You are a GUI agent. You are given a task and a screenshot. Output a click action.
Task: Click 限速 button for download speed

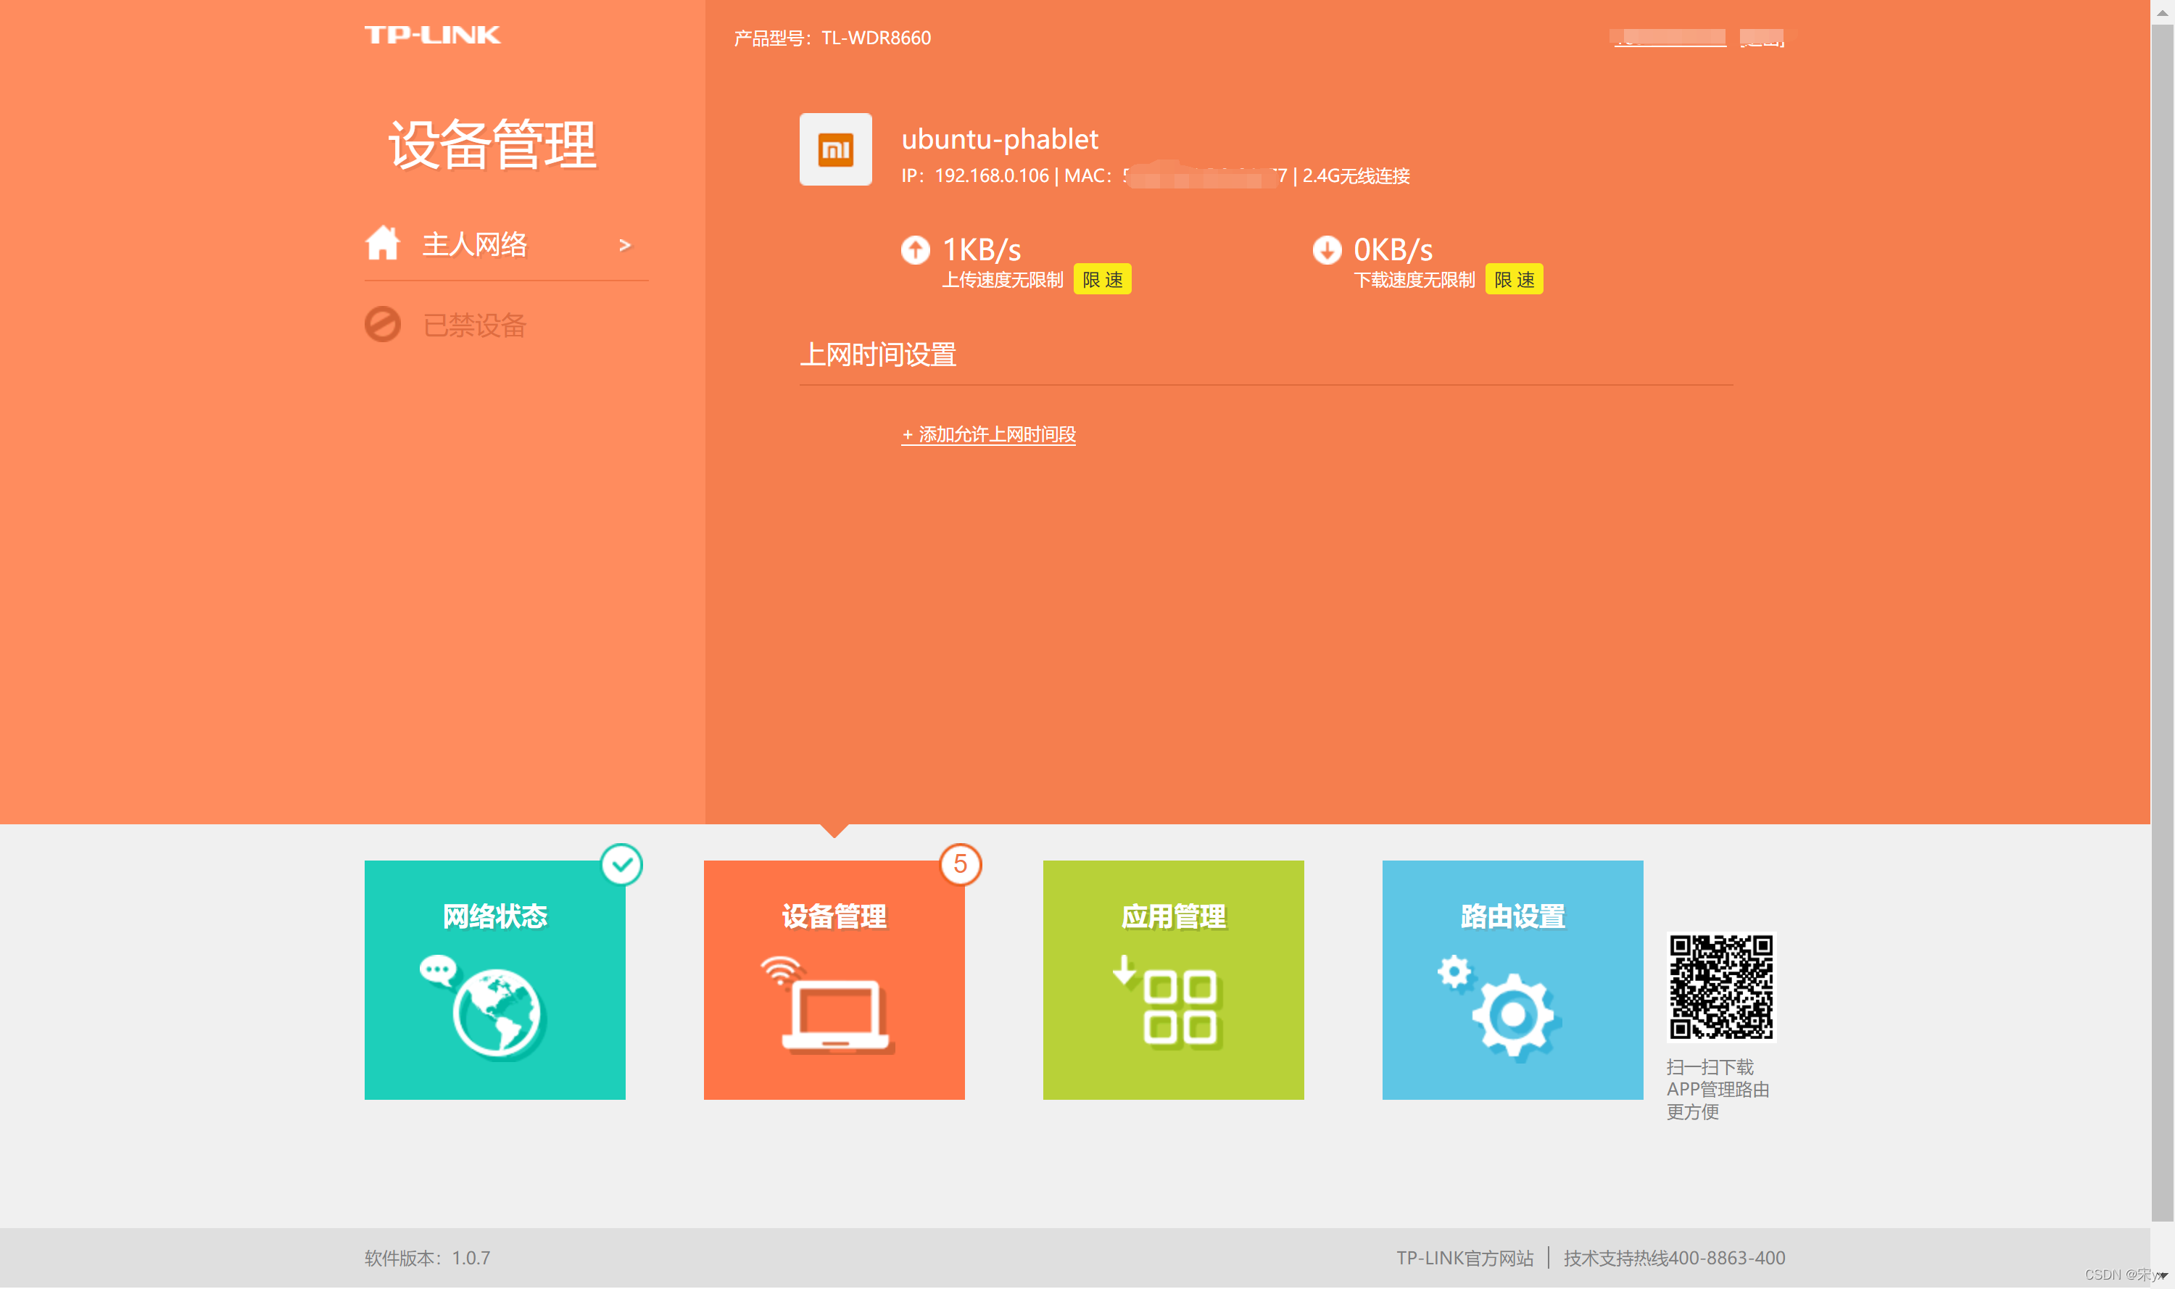point(1514,280)
